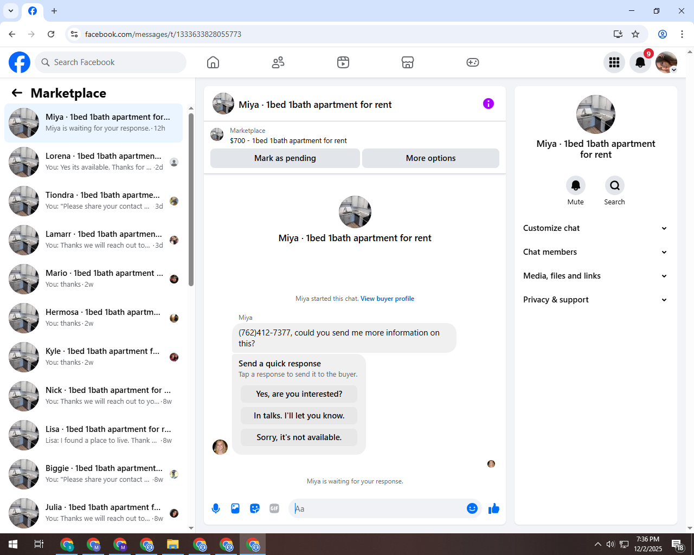Click the Facebook logo

(x=20, y=62)
